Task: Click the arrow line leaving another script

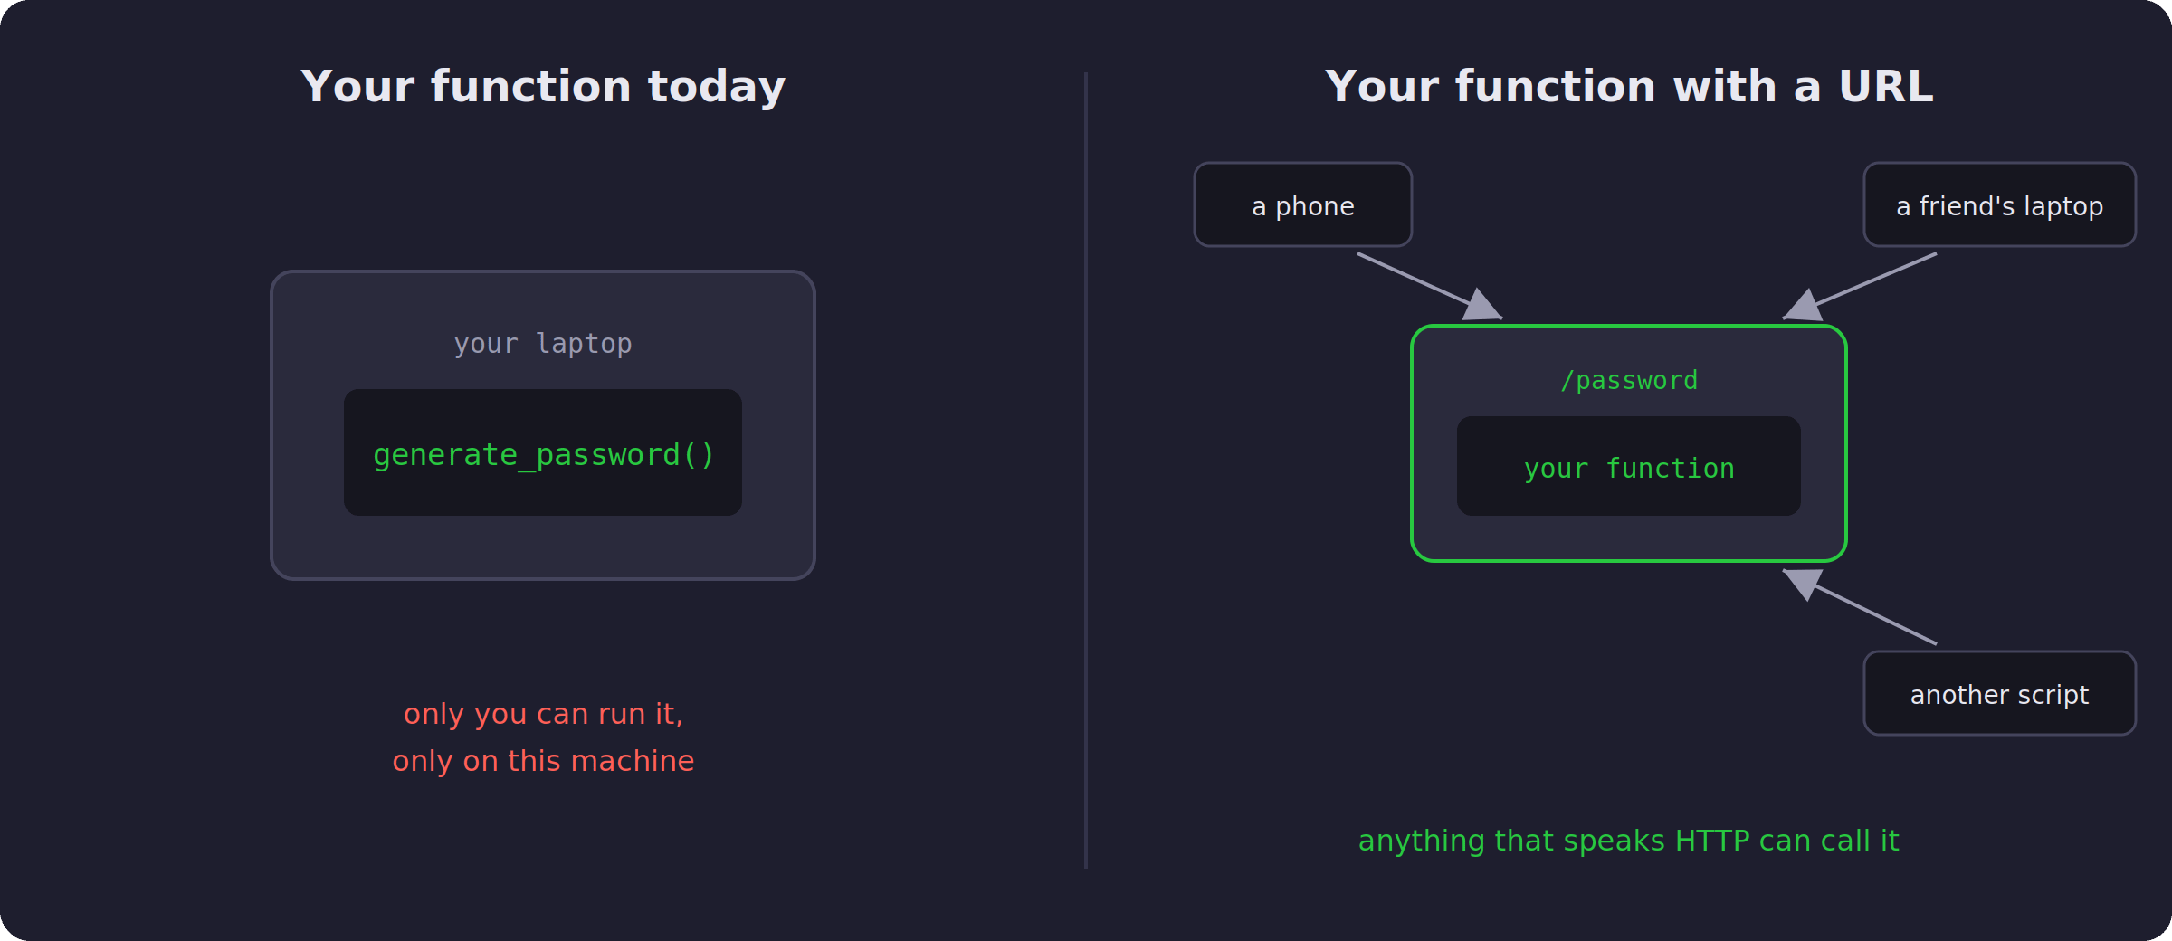Action: coord(1875,615)
